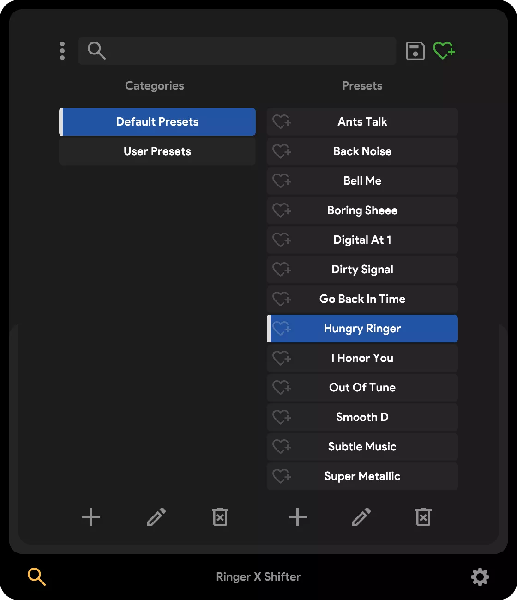Screen dimensions: 517x600
Task: Load the Subtle Music preset
Action: pos(362,447)
